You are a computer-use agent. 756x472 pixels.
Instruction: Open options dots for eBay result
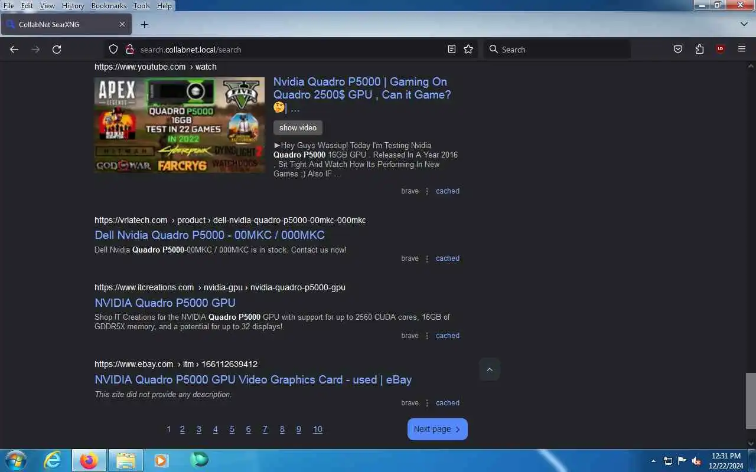[427, 403]
